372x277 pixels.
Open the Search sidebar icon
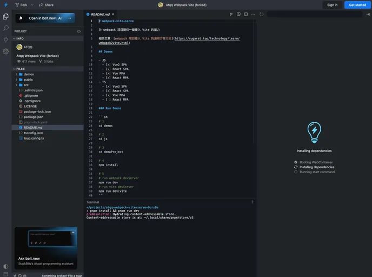6,28
